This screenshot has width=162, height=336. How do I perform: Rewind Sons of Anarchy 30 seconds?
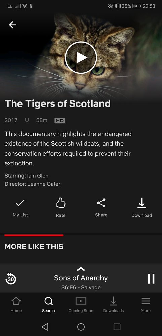coord(11,279)
